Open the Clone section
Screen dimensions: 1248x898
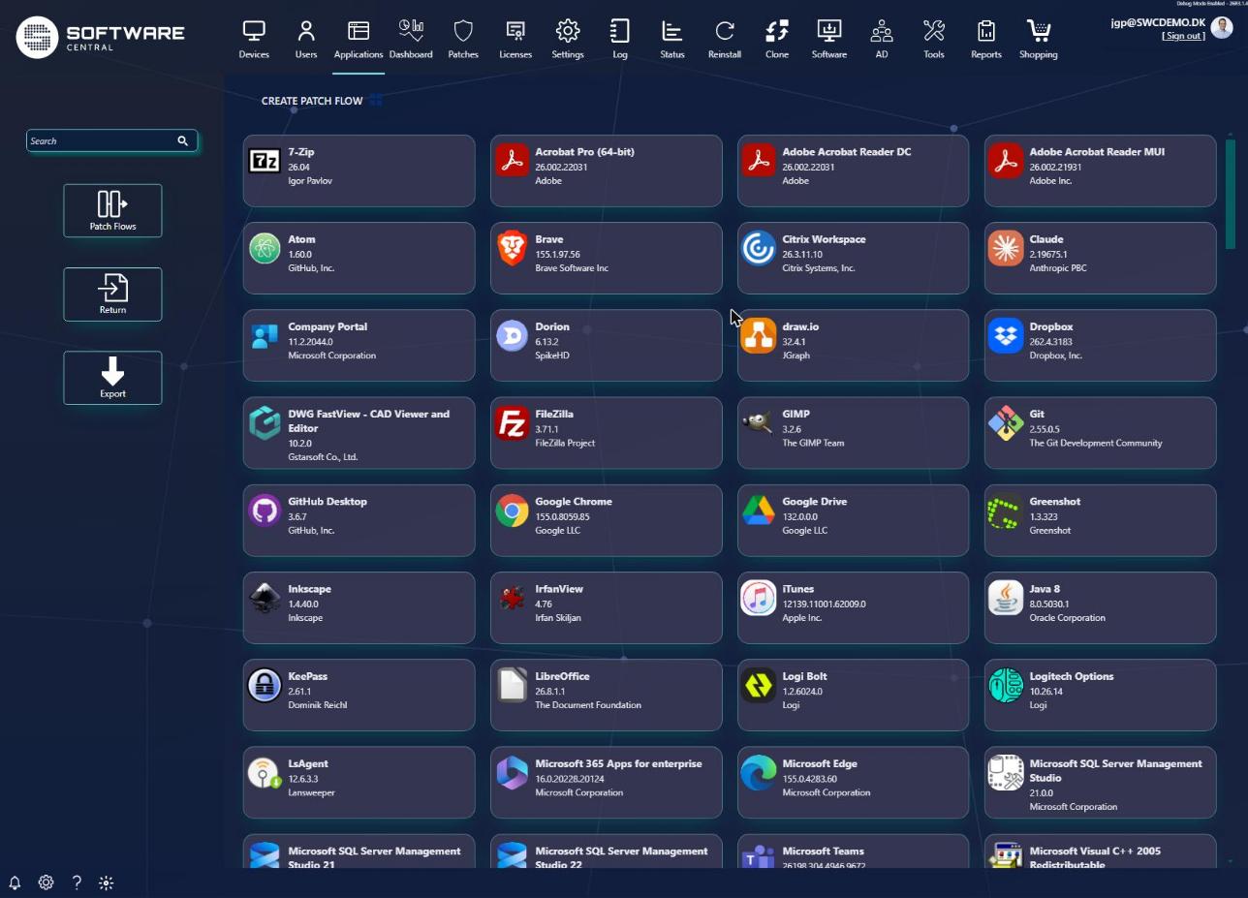pyautogui.click(x=777, y=40)
